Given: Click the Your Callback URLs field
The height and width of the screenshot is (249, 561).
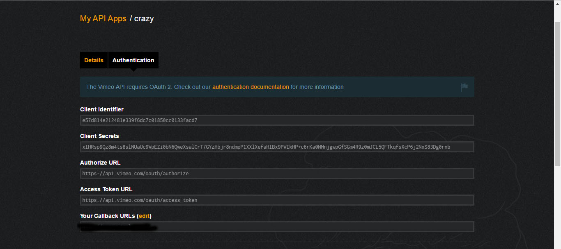Looking at the screenshot, I should [277, 227].
